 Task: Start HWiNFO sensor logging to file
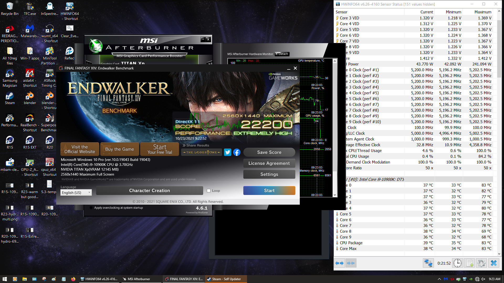click(470, 263)
